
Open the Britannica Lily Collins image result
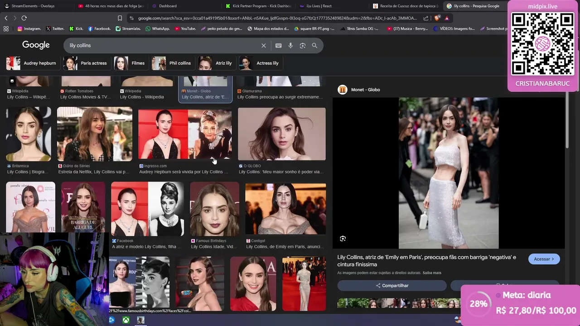29,134
